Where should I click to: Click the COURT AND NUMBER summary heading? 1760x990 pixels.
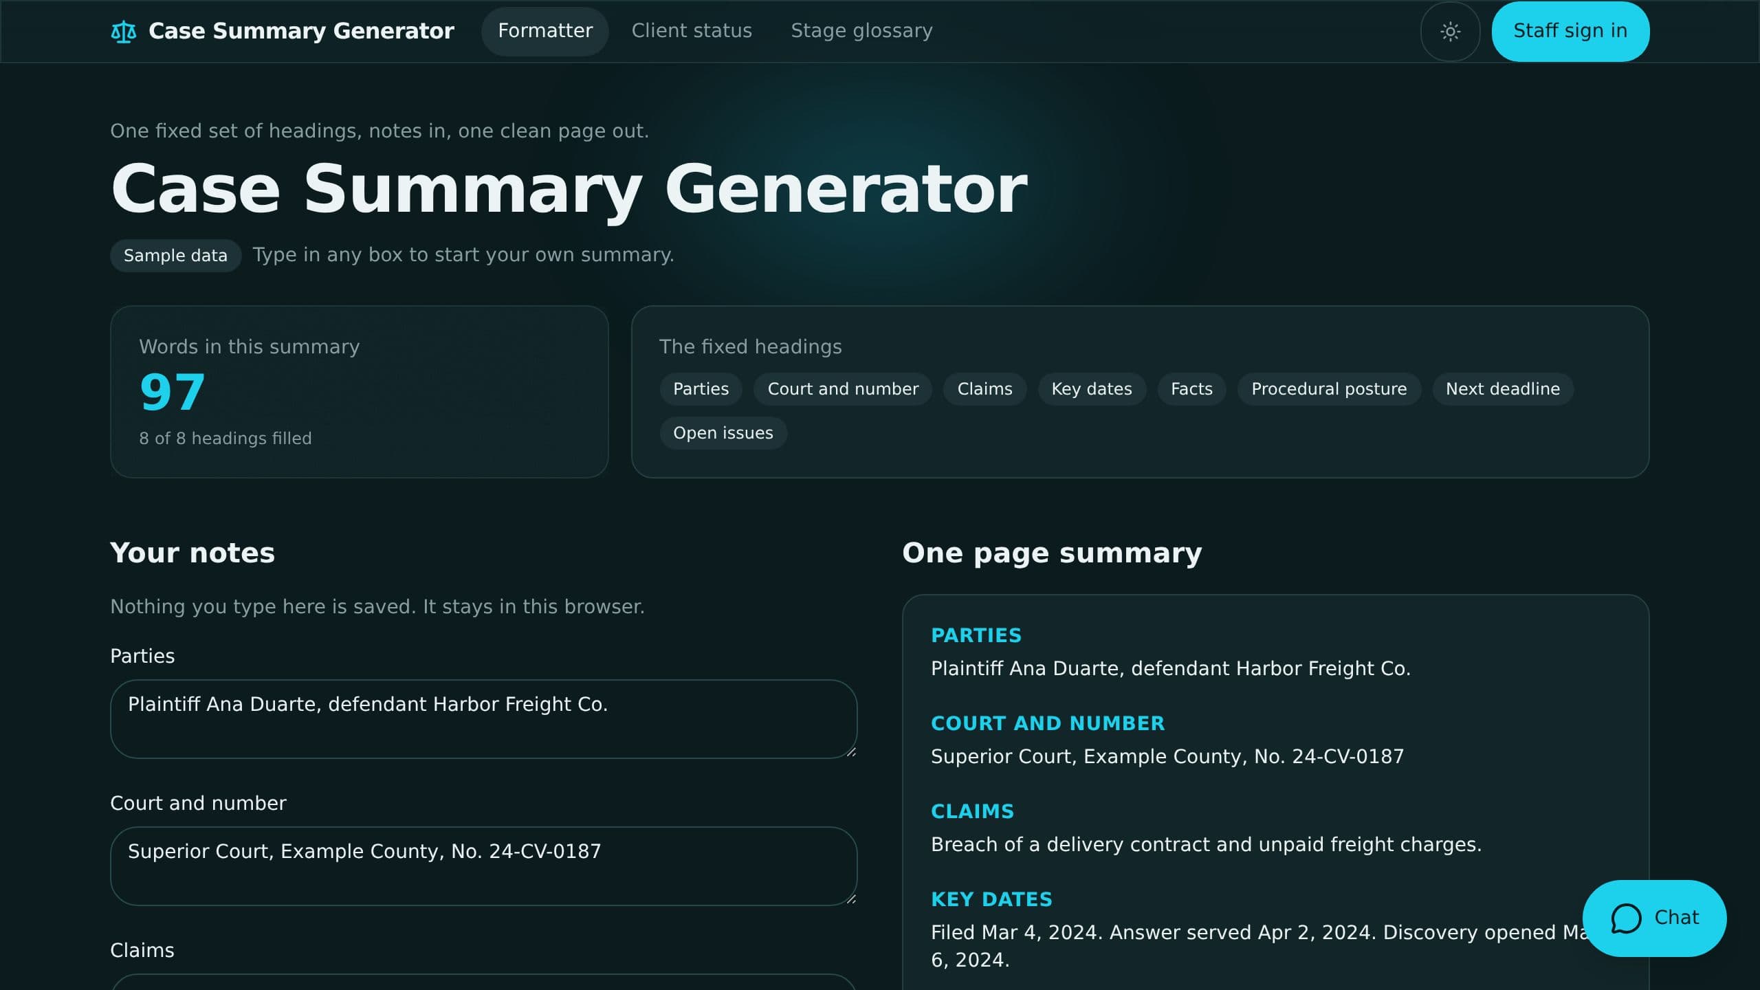[x=1048, y=723]
